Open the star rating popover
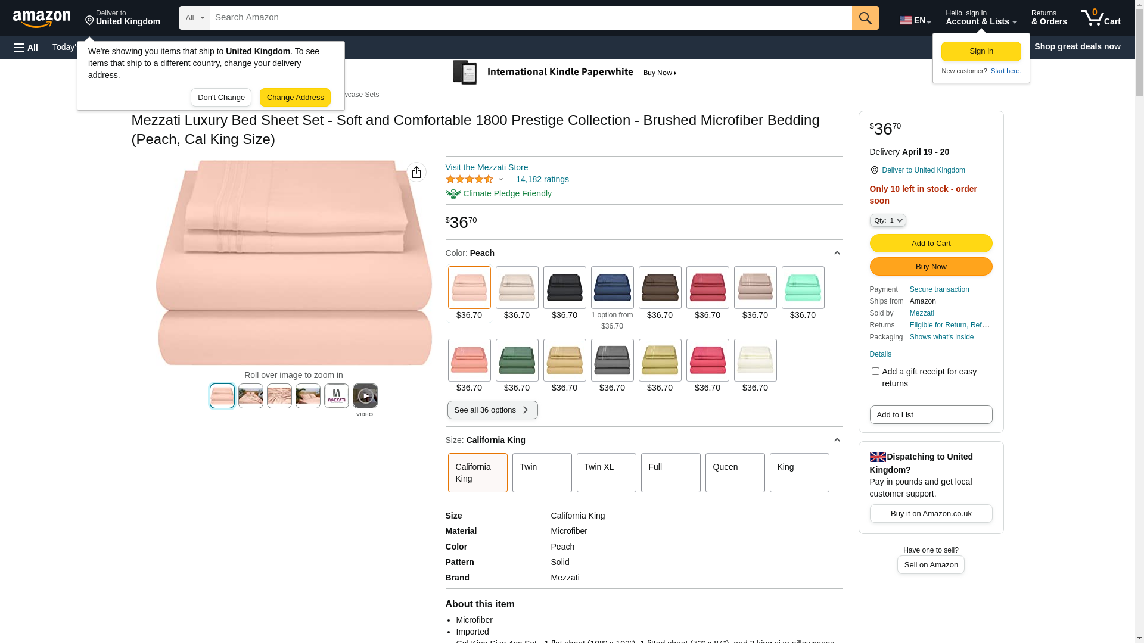Image resolution: width=1144 pixels, height=643 pixels. coord(475,179)
